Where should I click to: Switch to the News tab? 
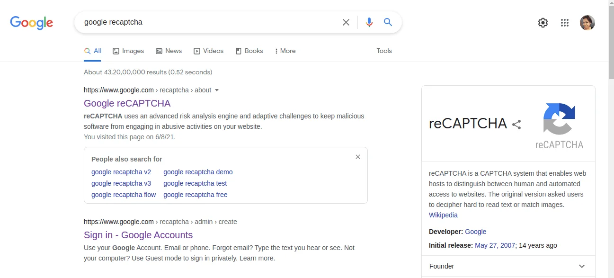point(169,51)
